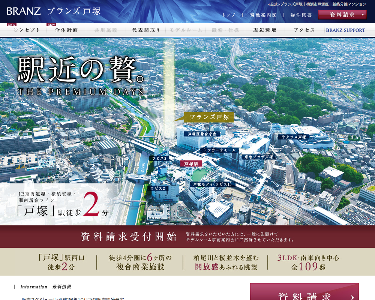Screen dimensions: 375x300
Task: Click the サクラス戸塚 map label
Action: tap(294, 137)
